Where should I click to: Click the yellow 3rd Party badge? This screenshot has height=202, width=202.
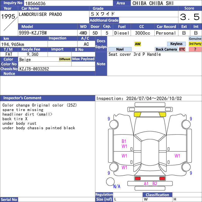pyautogui.click(x=195, y=44)
